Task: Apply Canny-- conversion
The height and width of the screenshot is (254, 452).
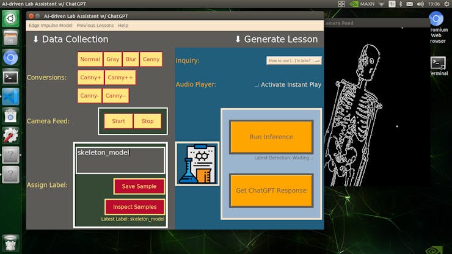Action: coord(115,95)
